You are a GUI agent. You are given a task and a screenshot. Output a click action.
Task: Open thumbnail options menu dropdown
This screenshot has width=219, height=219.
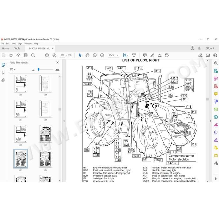tap(12, 69)
